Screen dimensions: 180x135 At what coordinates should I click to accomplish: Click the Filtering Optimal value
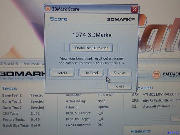pos(103,107)
